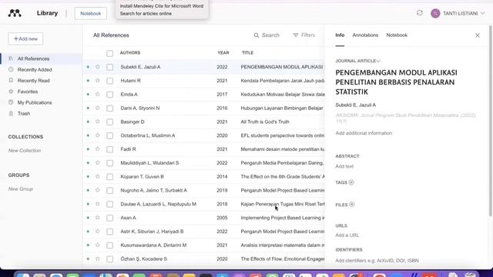Click the Add new button
The image size is (493, 277).
(x=25, y=38)
